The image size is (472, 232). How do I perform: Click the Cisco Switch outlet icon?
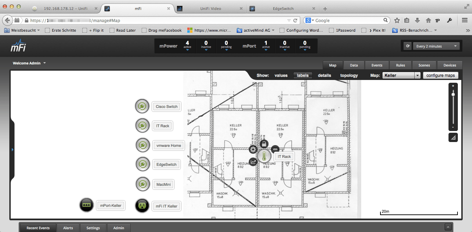pyautogui.click(x=142, y=106)
